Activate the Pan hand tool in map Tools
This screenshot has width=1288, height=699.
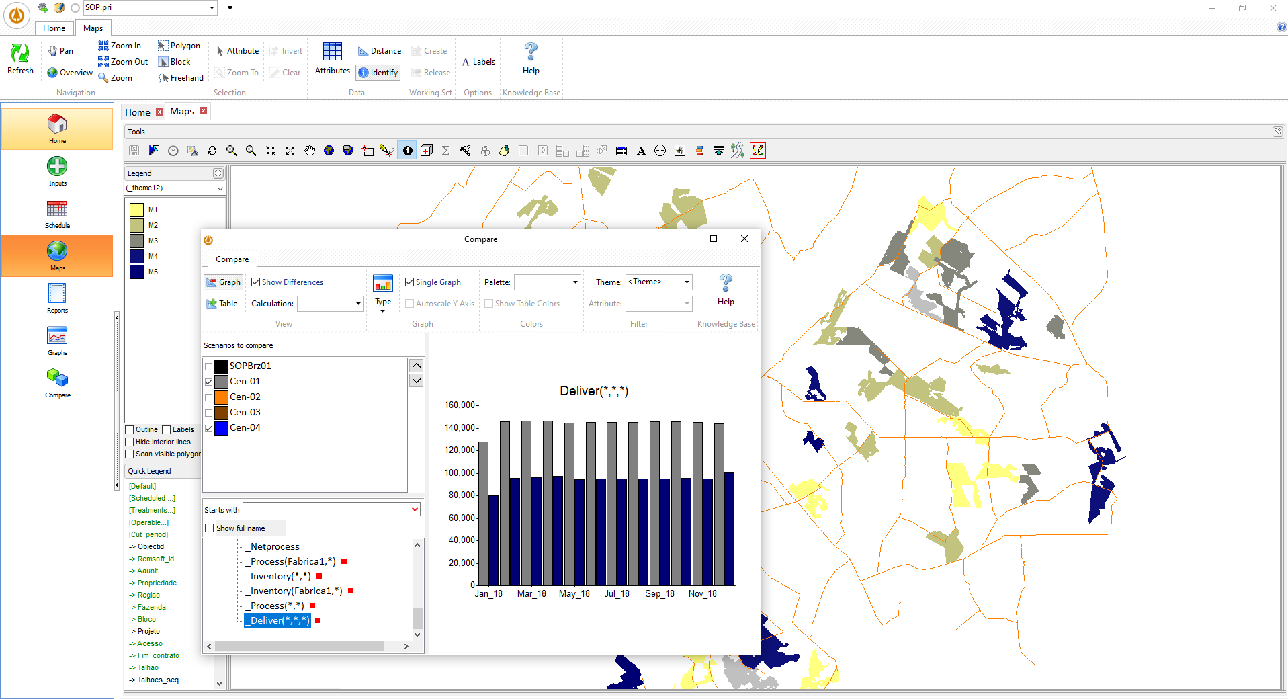[310, 150]
